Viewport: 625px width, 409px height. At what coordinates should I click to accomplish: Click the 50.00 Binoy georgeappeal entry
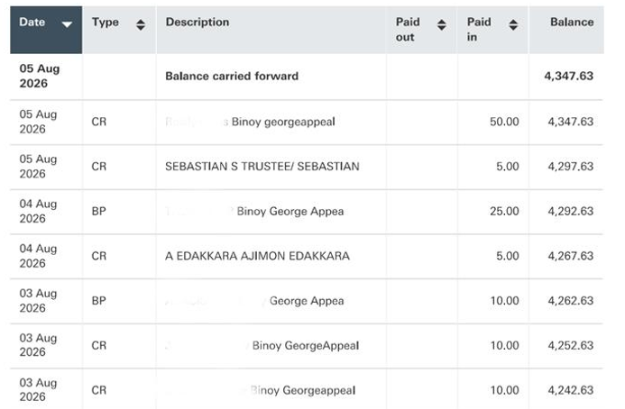coord(307,122)
